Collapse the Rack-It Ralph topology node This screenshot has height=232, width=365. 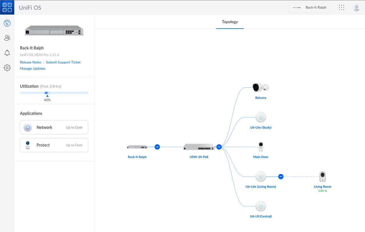pyautogui.click(x=157, y=147)
